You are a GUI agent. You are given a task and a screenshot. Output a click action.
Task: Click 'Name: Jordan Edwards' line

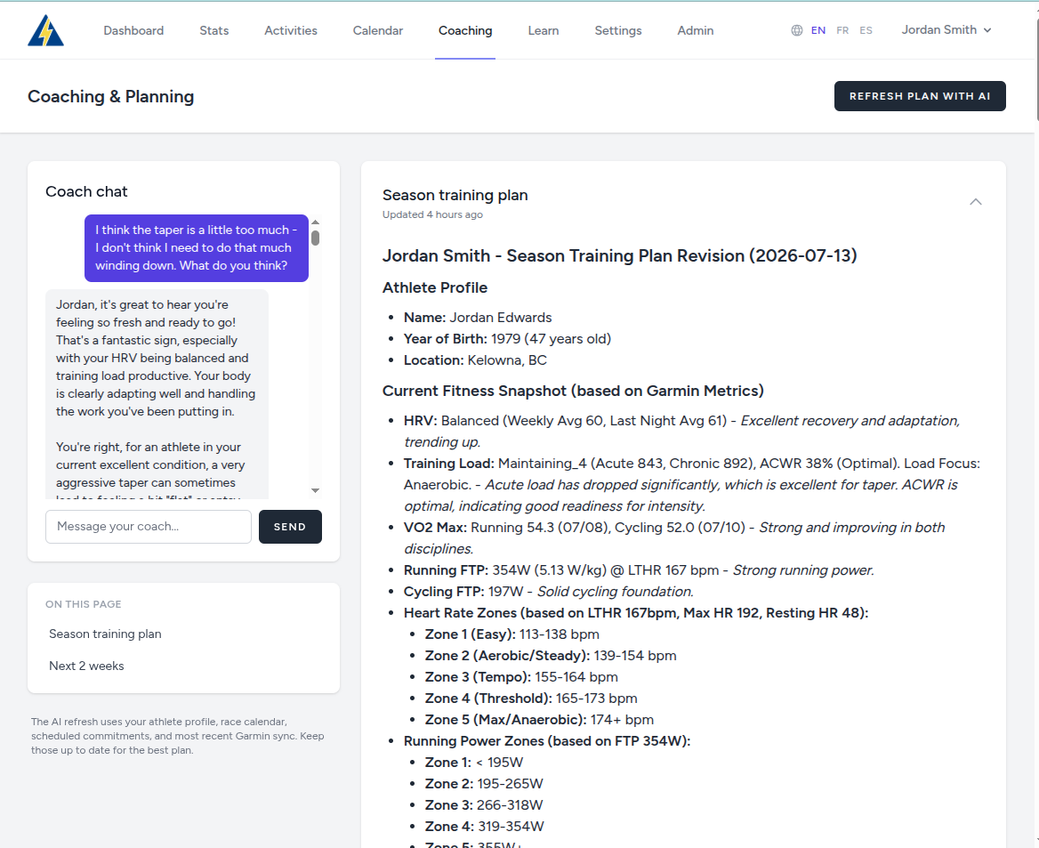click(478, 318)
